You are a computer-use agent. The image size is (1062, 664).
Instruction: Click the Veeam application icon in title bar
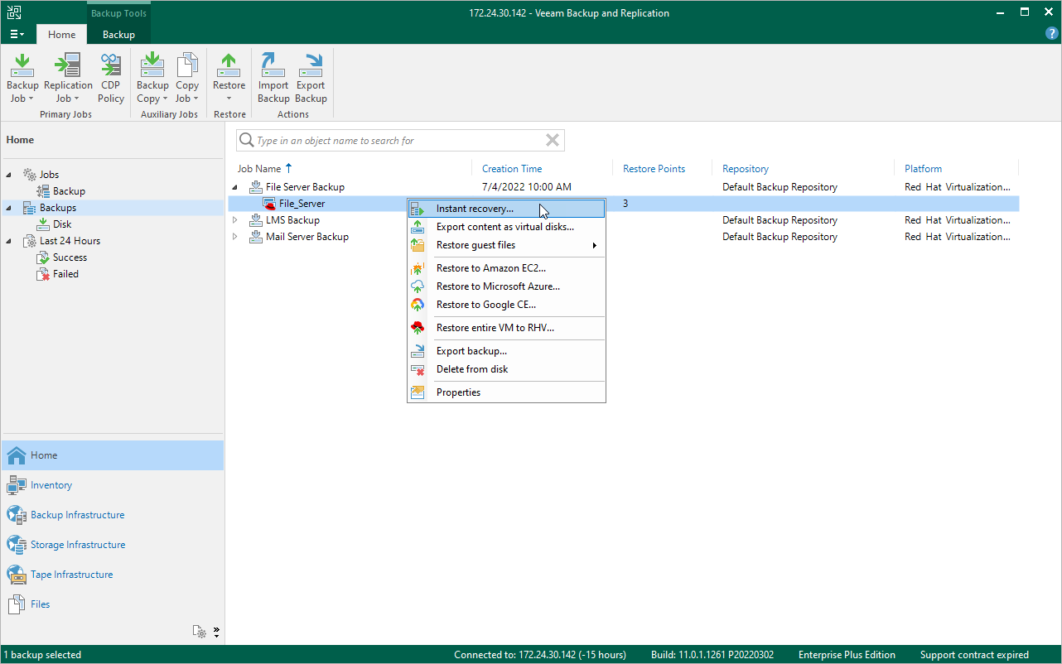(15, 12)
